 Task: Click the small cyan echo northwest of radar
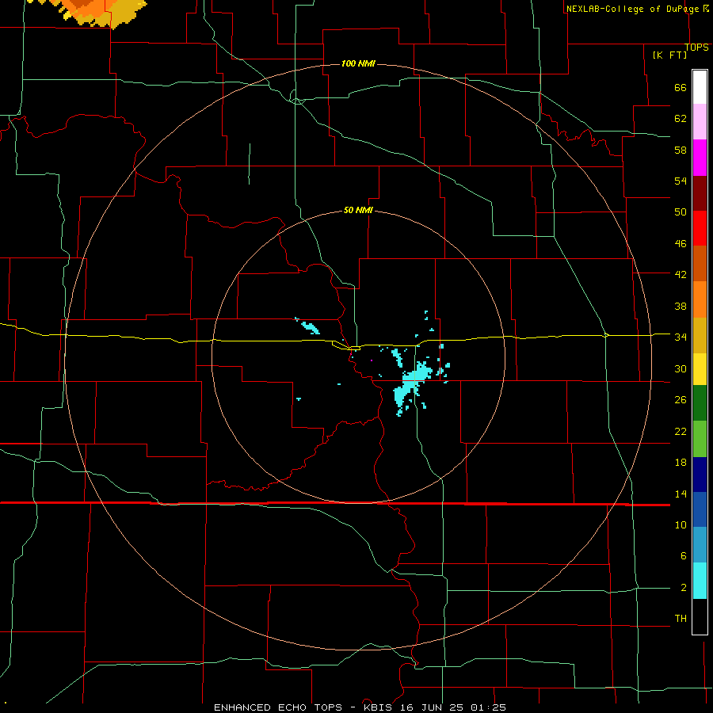tap(309, 326)
